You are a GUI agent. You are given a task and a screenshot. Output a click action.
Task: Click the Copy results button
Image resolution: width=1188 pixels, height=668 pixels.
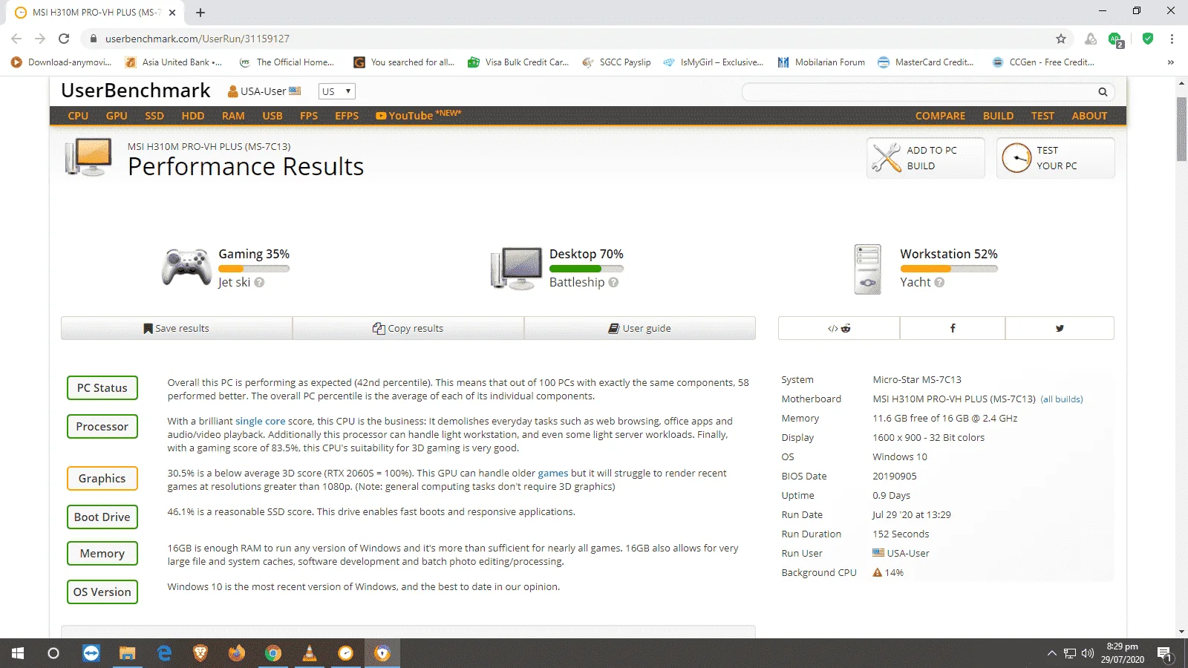(x=408, y=328)
